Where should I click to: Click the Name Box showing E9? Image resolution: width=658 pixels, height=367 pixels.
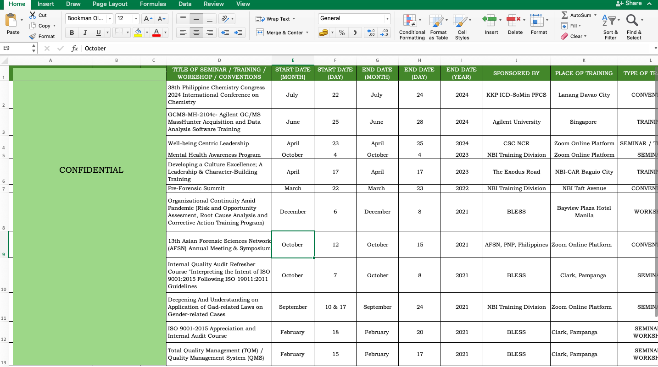[x=16, y=48]
